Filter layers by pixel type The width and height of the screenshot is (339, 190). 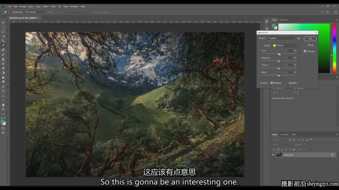click(x=290, y=140)
